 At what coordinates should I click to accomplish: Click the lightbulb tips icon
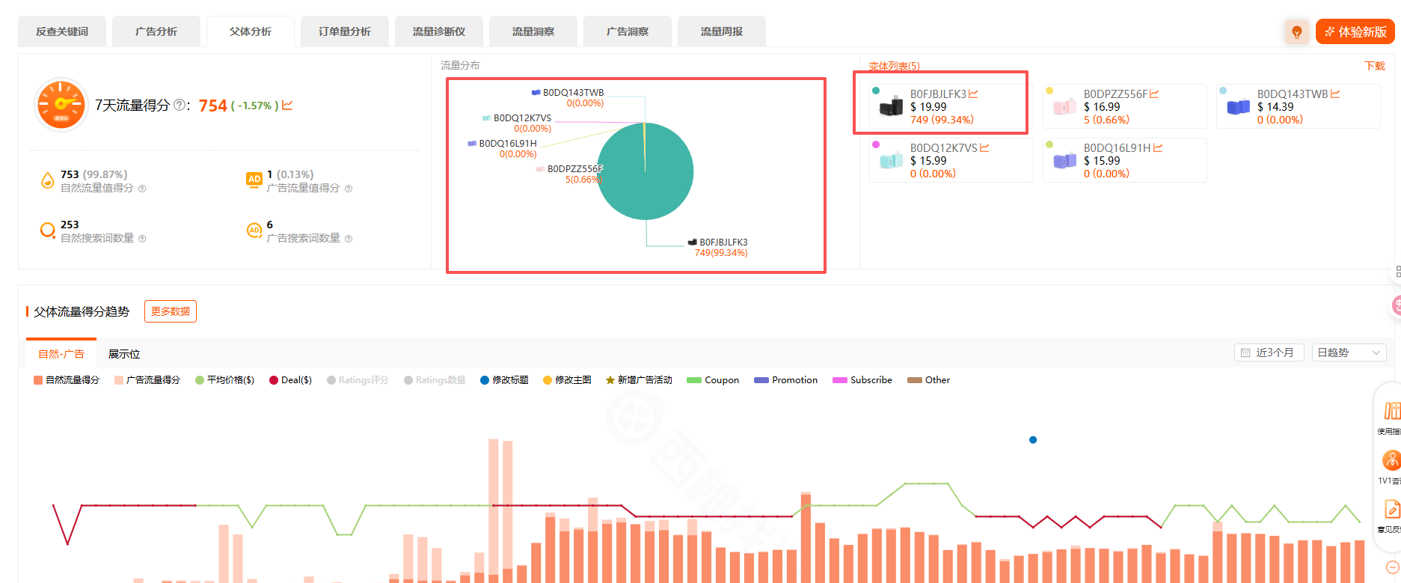coord(1296,32)
